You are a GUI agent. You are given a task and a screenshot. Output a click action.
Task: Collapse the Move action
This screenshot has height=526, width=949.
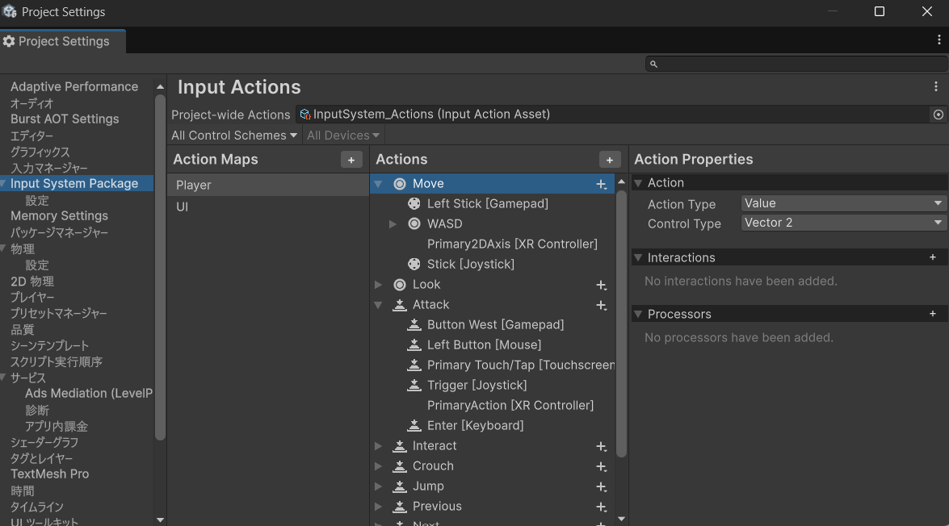378,183
